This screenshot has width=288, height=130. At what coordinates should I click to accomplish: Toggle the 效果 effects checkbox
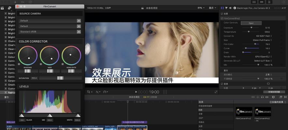[x=222, y=14]
